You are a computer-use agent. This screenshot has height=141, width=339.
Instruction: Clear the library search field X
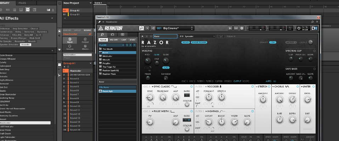(x=52, y=51)
